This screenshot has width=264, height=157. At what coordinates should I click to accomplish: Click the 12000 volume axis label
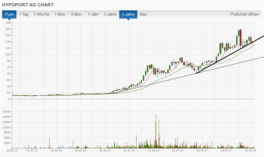(x=7, y=127)
